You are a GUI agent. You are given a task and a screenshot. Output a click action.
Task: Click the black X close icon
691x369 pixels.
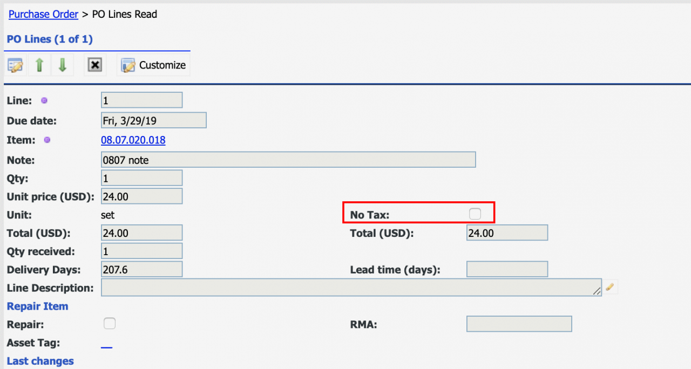point(95,65)
